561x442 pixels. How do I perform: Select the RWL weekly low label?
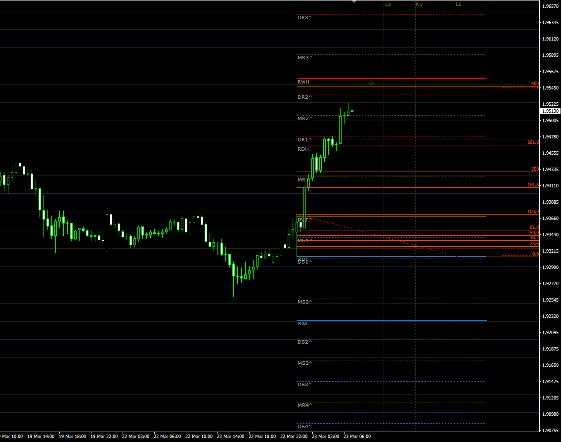point(303,324)
